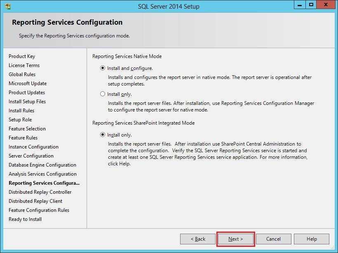
Task: Click 'Reporting Services SharePoint Integrated Mode' heading
Action: [143, 123]
